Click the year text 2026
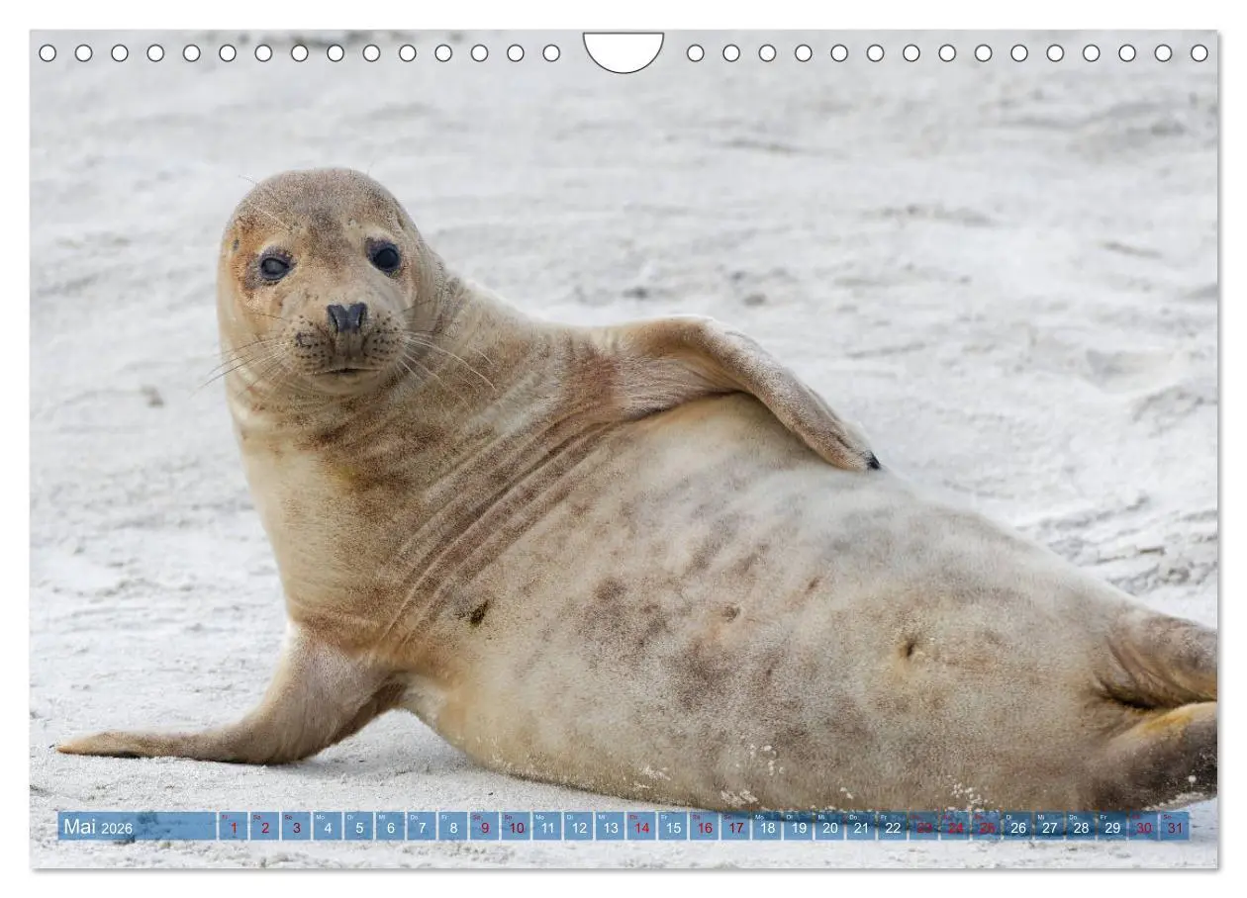Screen dimensions: 1247x898 [x=116, y=827]
